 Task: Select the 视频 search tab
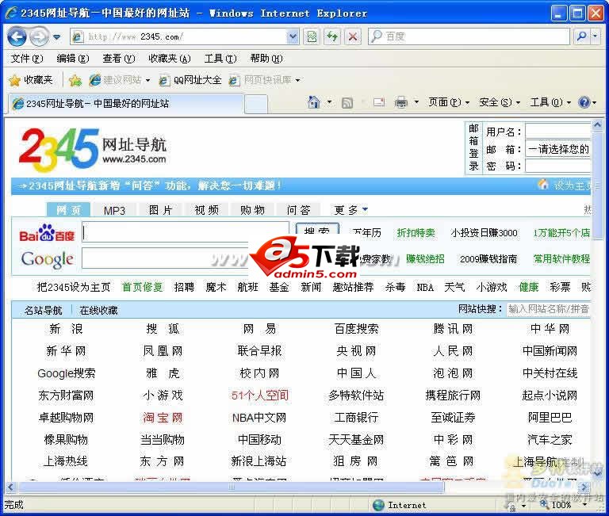point(207,210)
